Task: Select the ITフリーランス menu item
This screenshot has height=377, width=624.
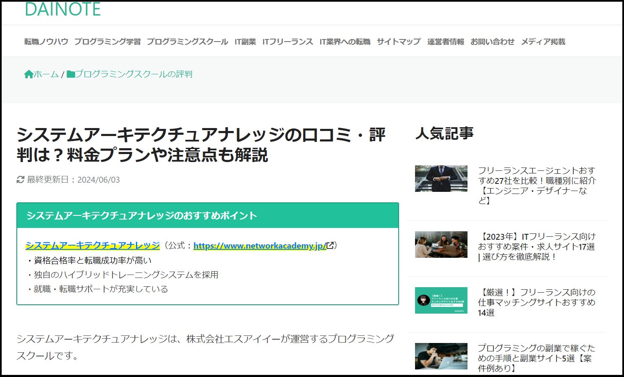Action: (288, 42)
